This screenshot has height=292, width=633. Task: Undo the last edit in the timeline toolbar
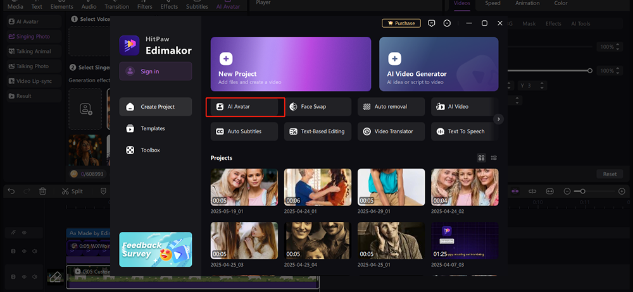tap(11, 191)
